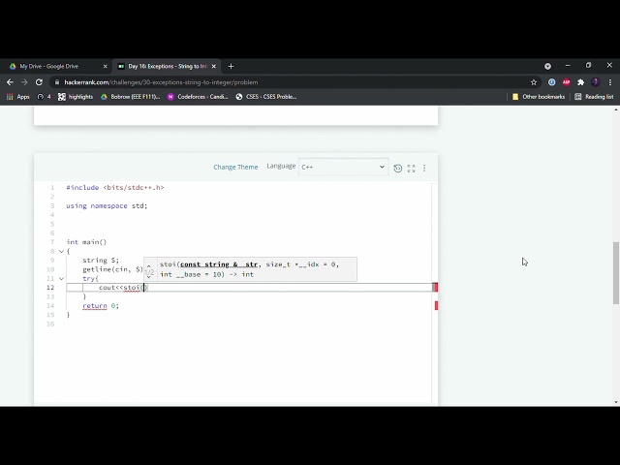
Task: Click on 'using namespace std;' line
Action: tap(107, 206)
